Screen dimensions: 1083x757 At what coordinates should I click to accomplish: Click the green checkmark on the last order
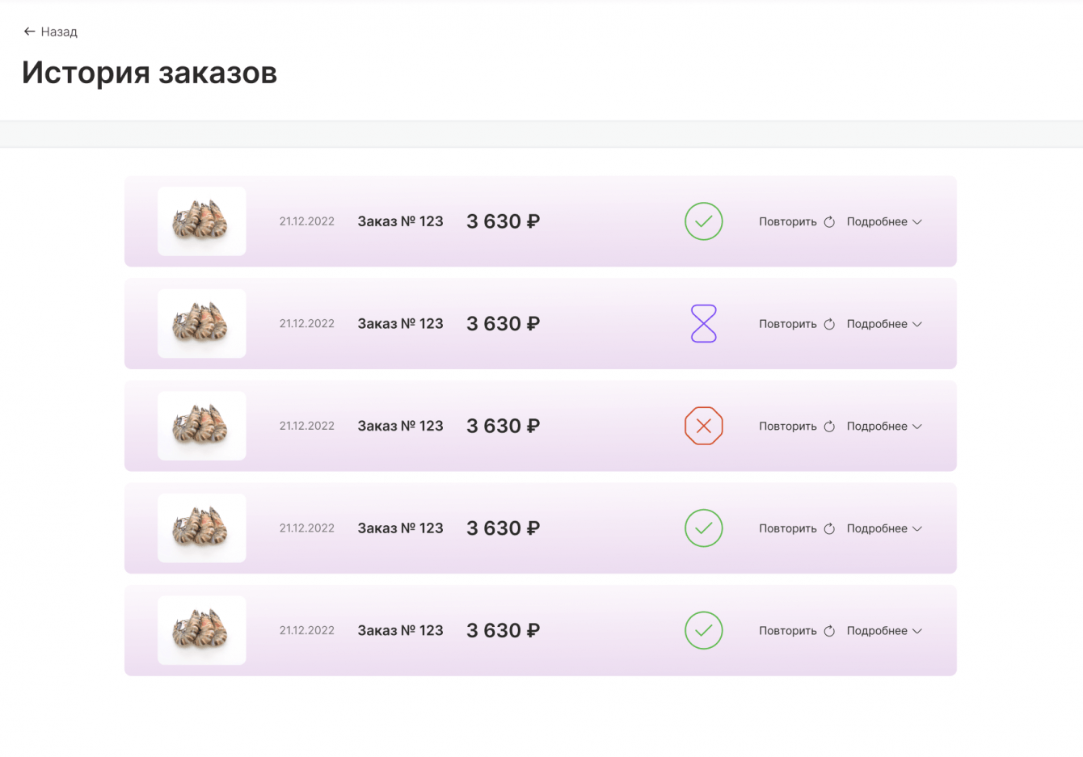[703, 630]
